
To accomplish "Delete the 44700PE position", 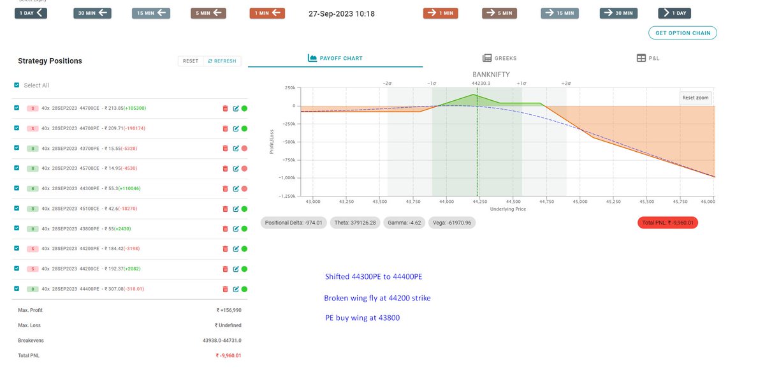I will click(225, 128).
